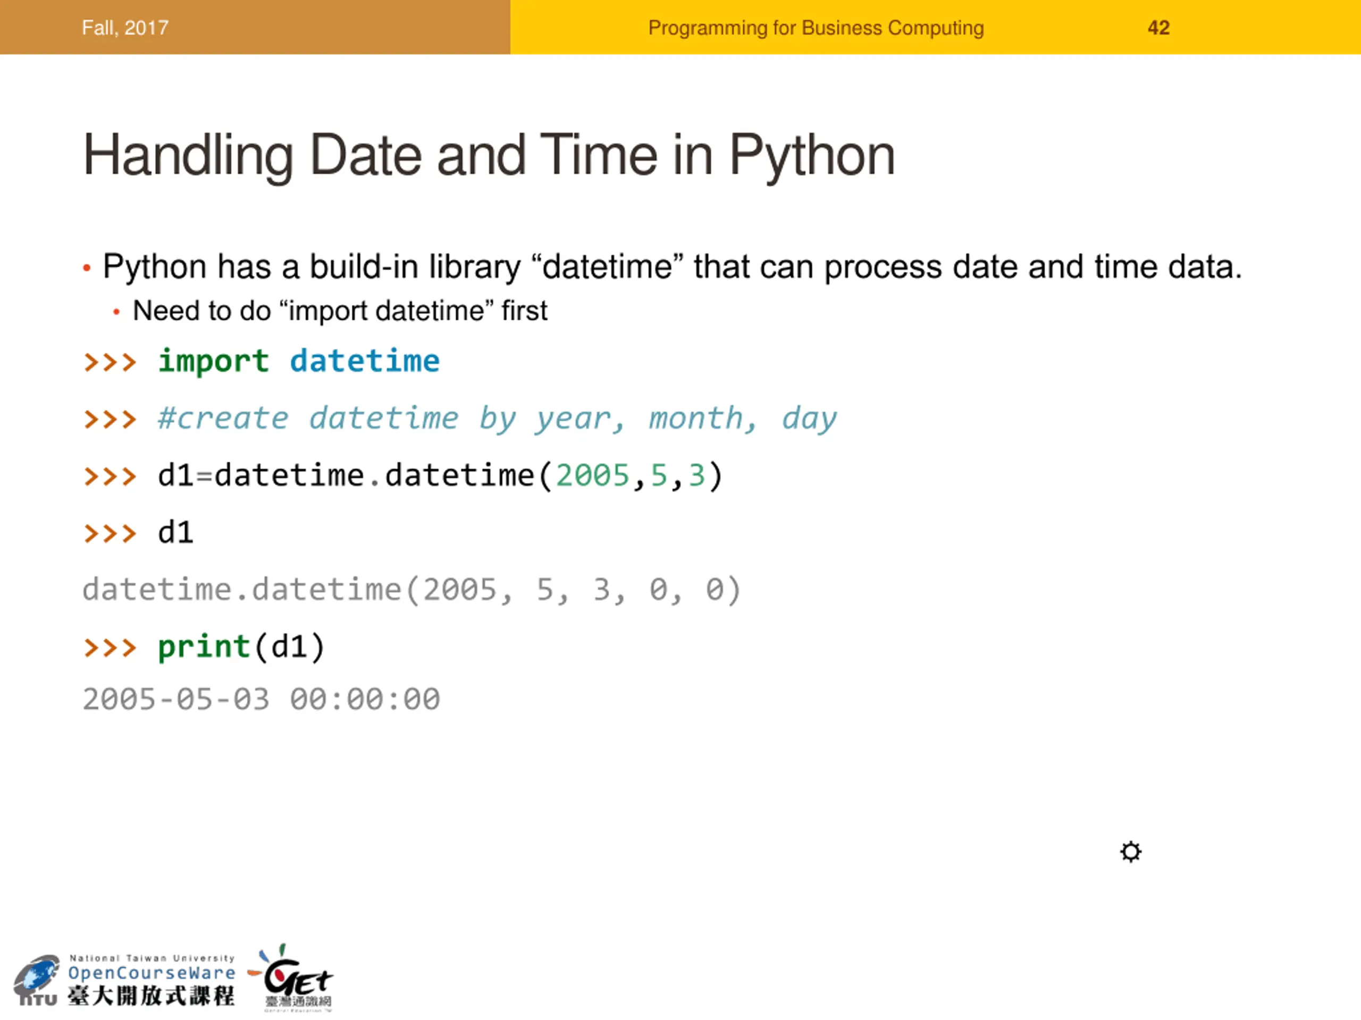The height and width of the screenshot is (1020, 1361).
Task: Click the sub-bullet 'Need to do import datetime'
Action: coord(340,310)
